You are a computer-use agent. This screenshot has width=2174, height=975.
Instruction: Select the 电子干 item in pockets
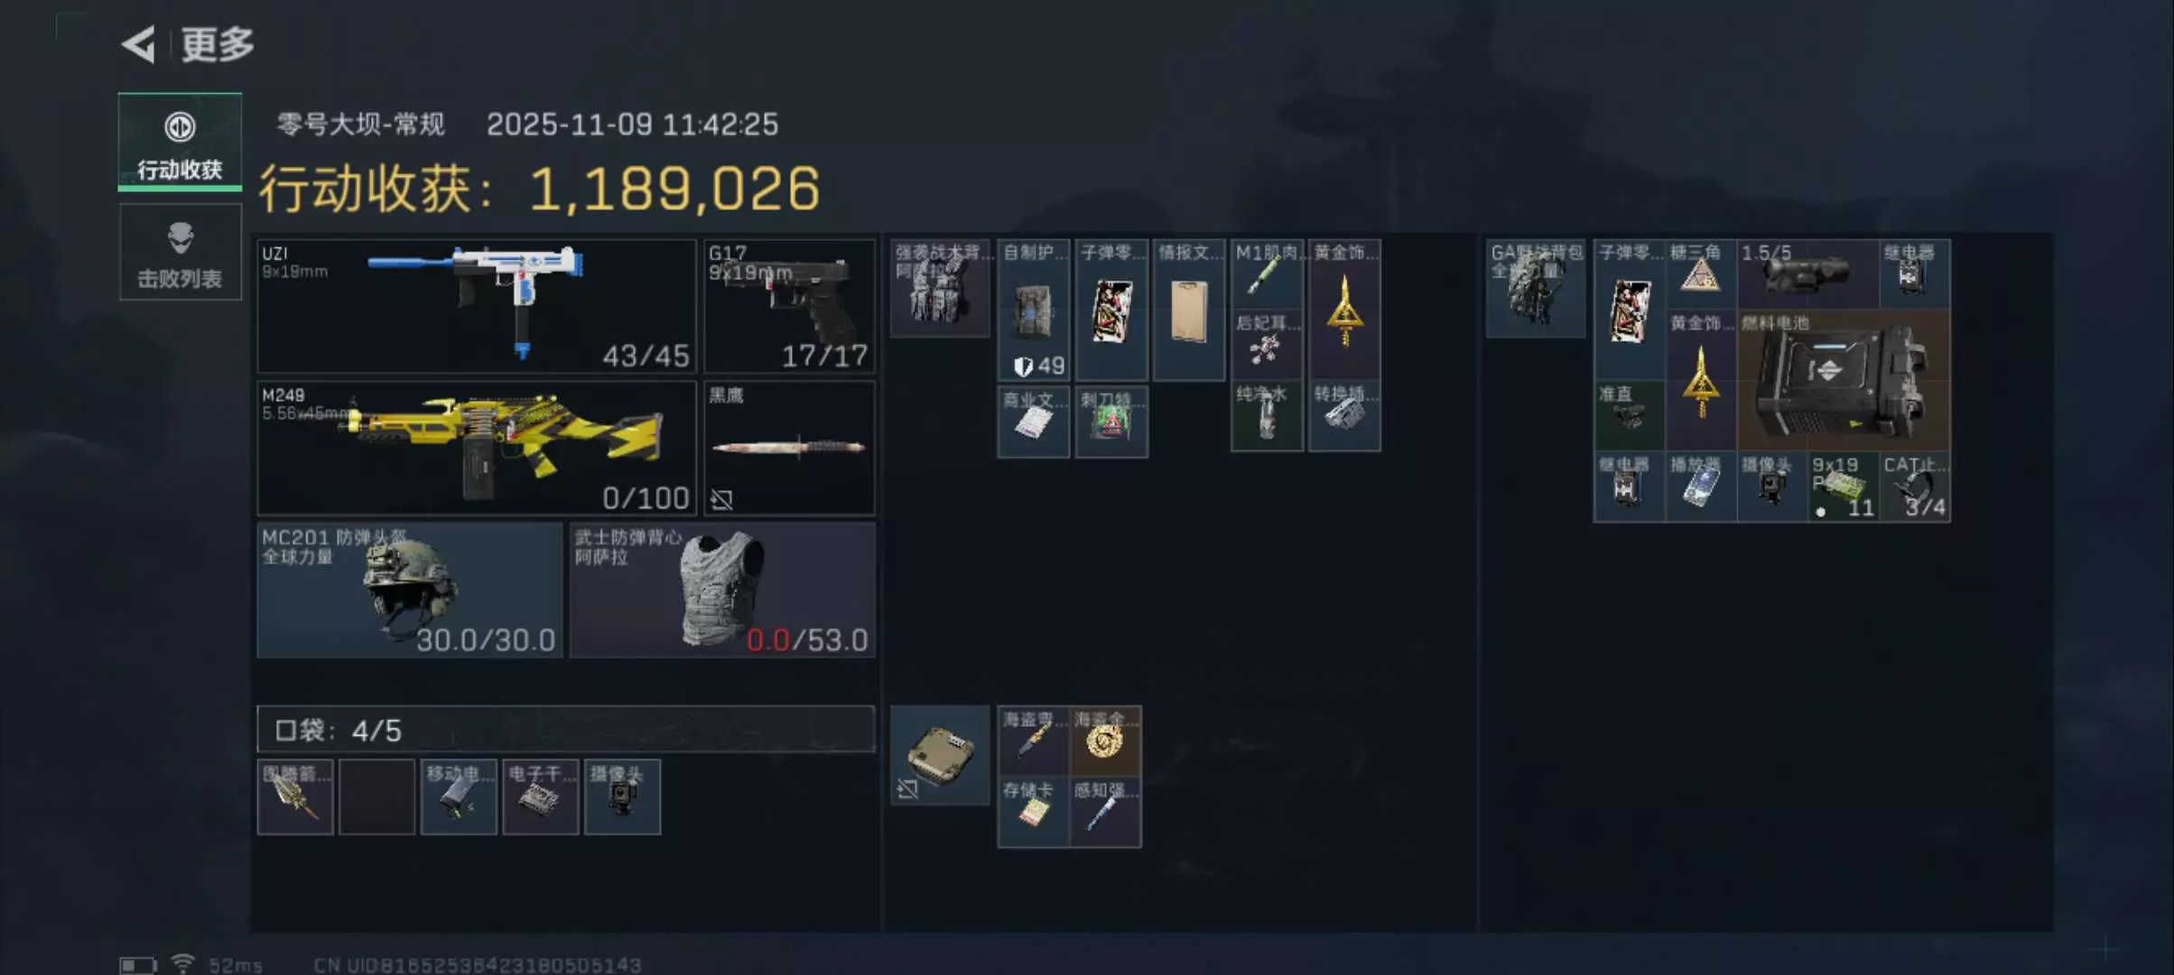coord(541,797)
